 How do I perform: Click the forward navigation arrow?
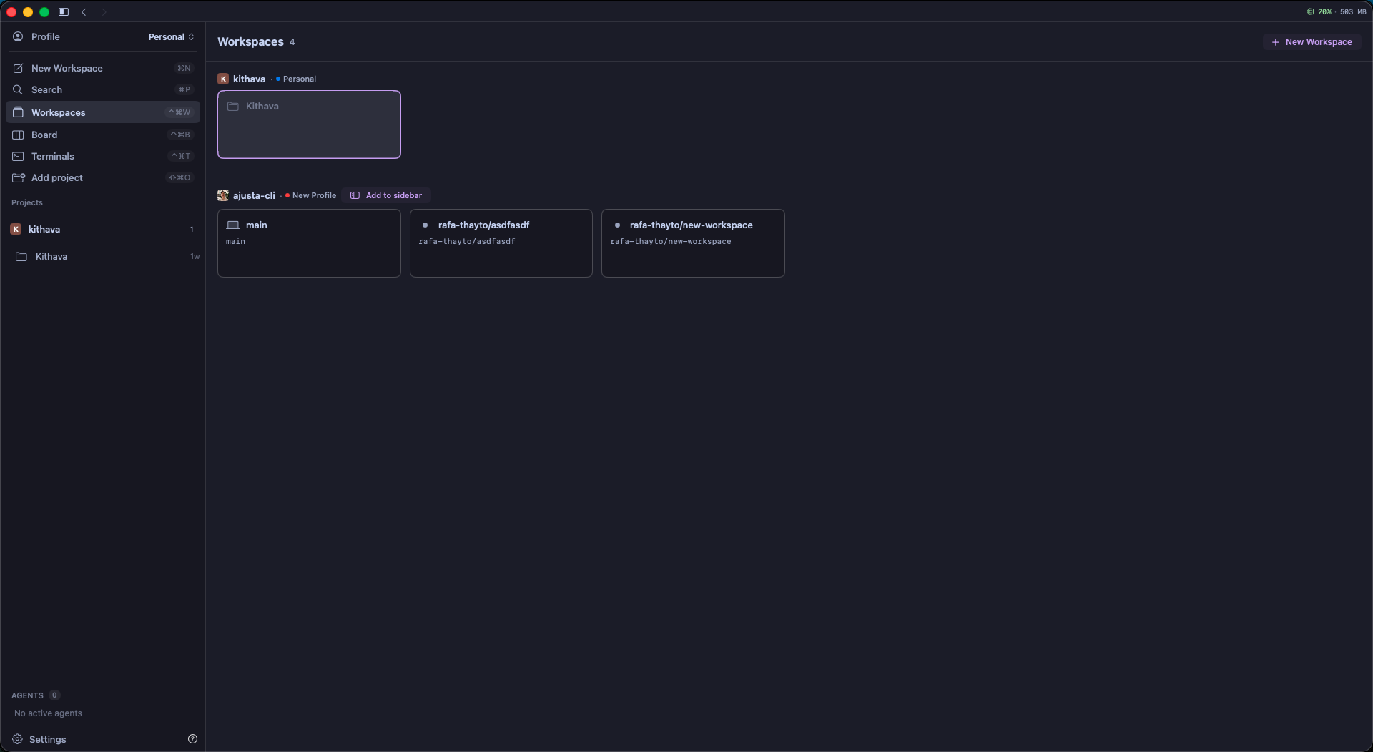pyautogui.click(x=104, y=11)
